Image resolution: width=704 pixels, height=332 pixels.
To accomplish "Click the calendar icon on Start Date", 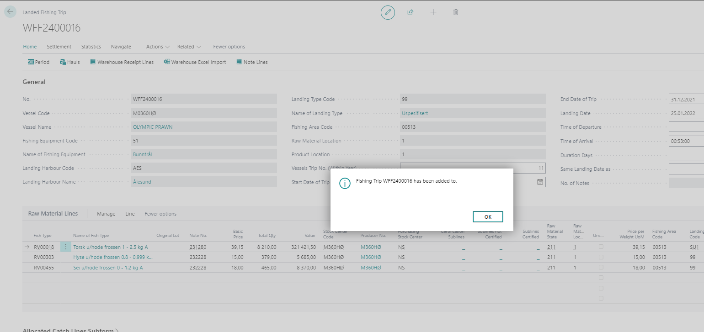I will pos(540,182).
